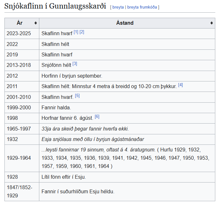Select the '1847/1852-1929' year cell
This screenshot has height=205, width=221.
[x=22, y=192]
